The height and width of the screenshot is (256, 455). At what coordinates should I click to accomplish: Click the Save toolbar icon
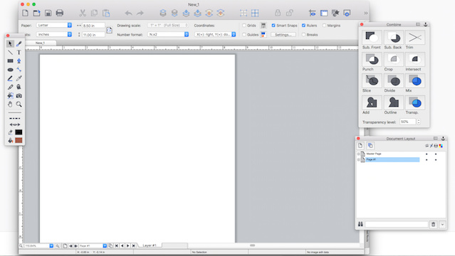(48, 13)
